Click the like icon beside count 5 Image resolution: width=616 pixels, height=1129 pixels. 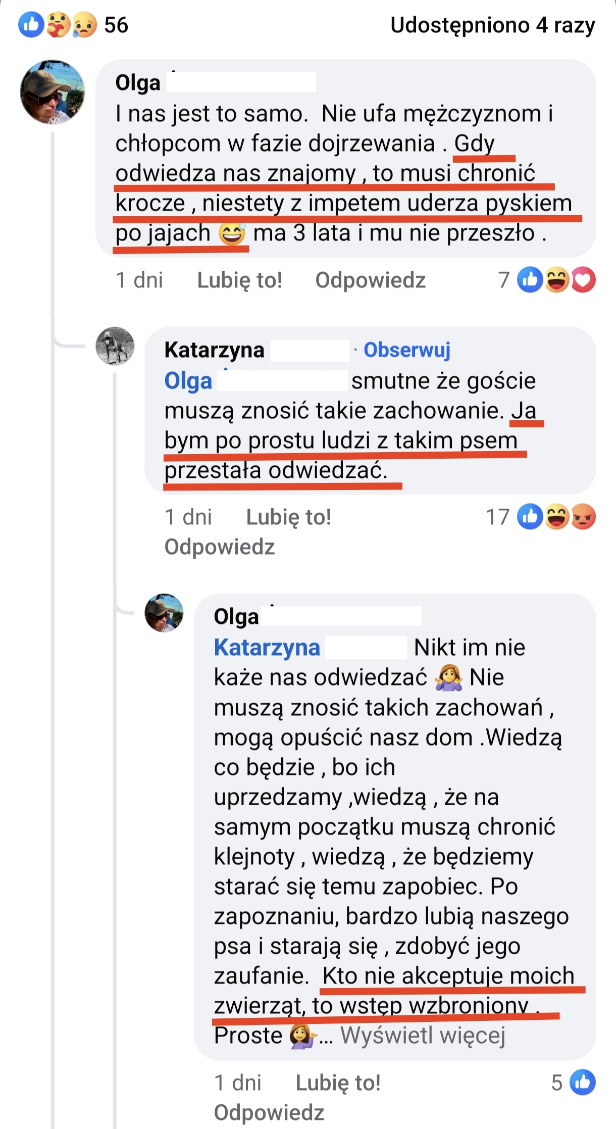[582, 1082]
